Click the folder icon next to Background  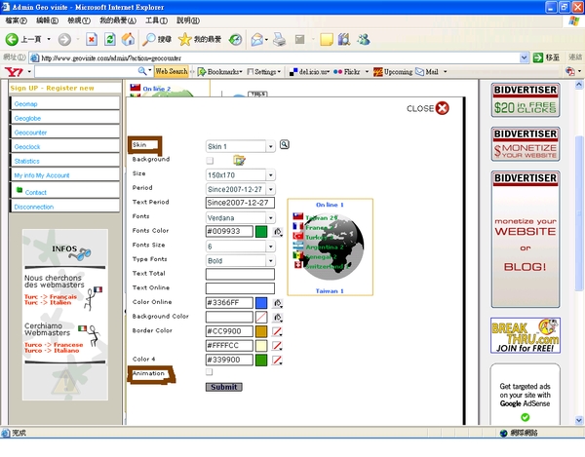pos(239,160)
